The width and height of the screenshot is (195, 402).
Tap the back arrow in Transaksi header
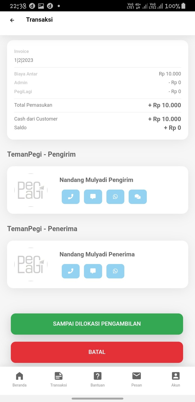coord(12,20)
